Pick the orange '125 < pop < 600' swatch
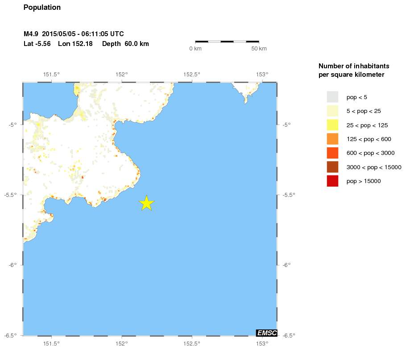 click(332, 139)
